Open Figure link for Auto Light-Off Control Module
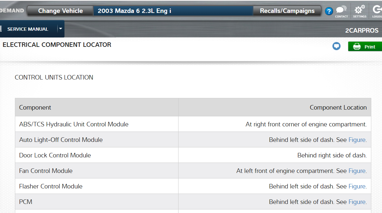Image resolution: width=382 pixels, height=213 pixels. 357,140
